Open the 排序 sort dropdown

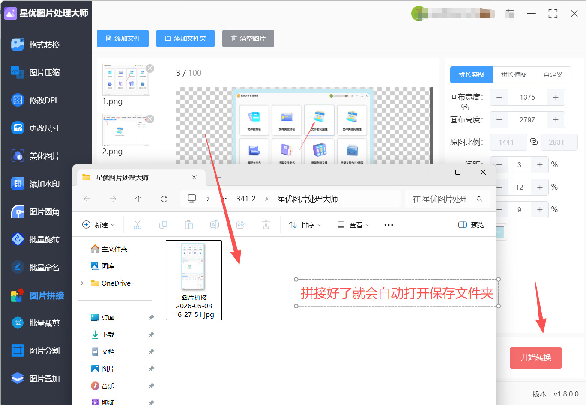coord(305,225)
